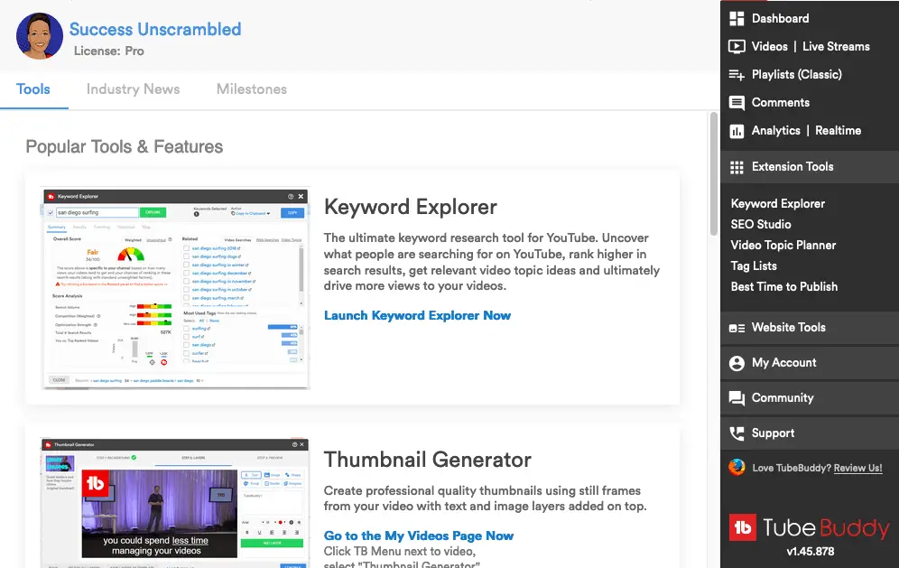Open the Analytics menu link
899x568 pixels.
pos(775,131)
